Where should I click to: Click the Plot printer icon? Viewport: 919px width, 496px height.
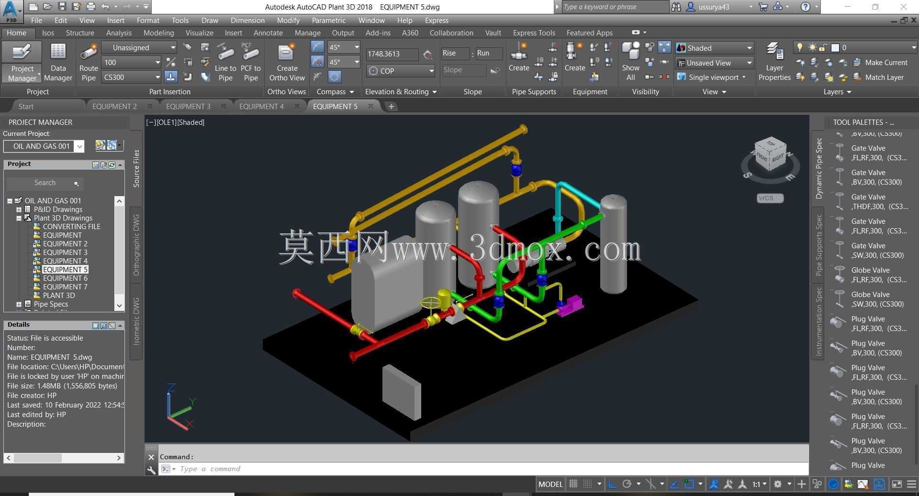coord(91,7)
